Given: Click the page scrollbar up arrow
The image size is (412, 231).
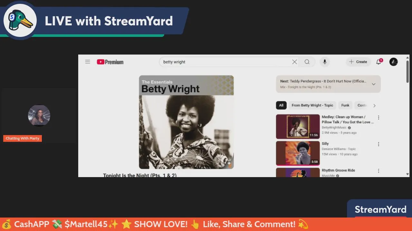Looking at the screenshot, I should tap(407, 57).
